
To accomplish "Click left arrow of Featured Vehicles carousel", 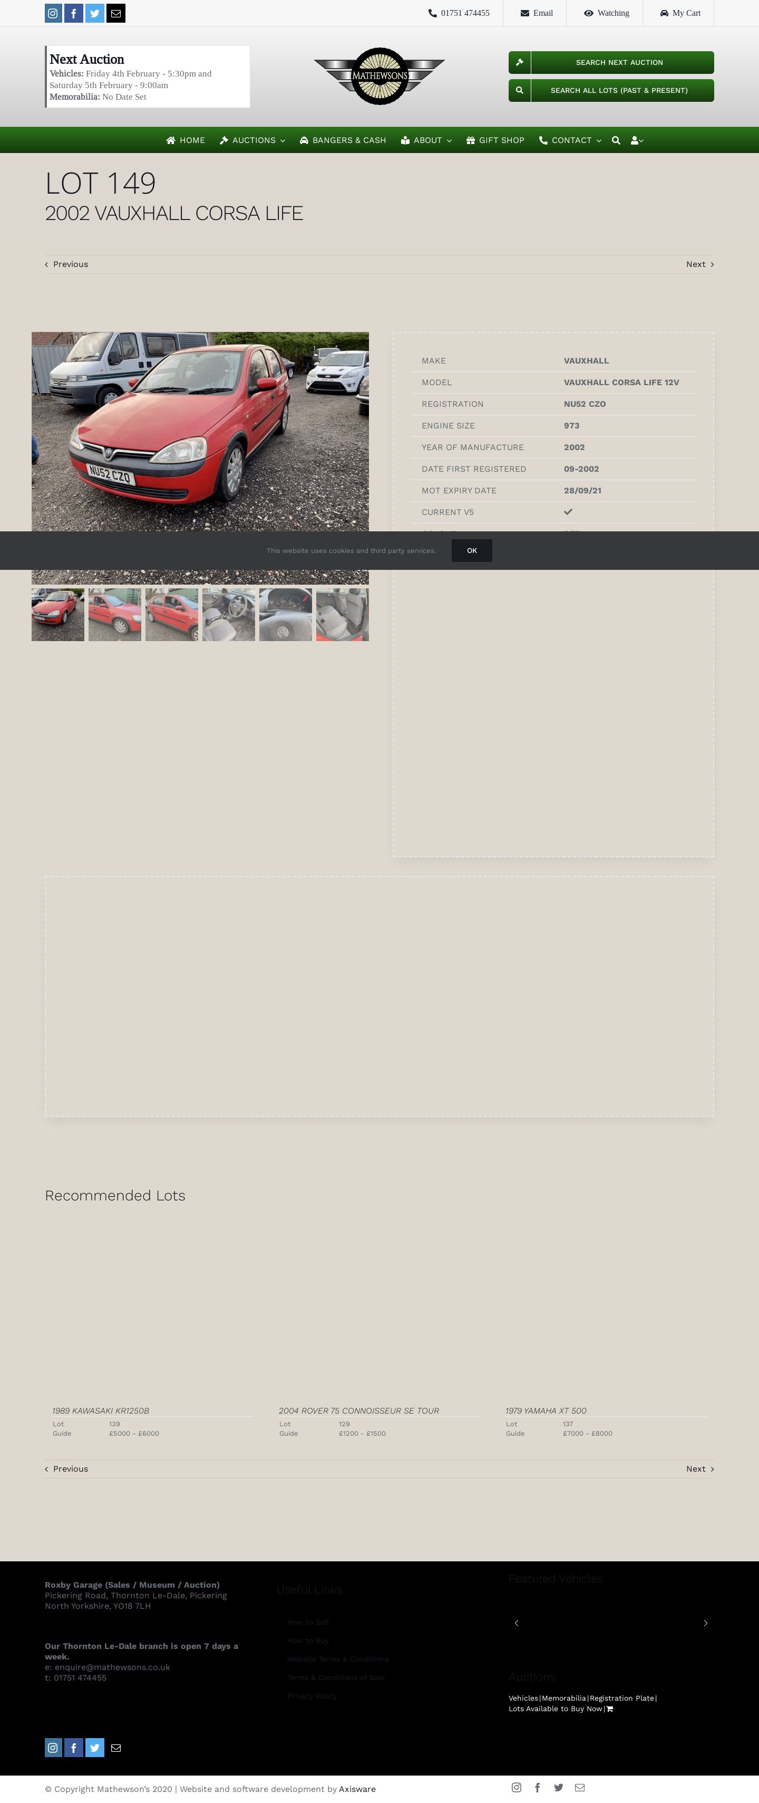I will (517, 1623).
